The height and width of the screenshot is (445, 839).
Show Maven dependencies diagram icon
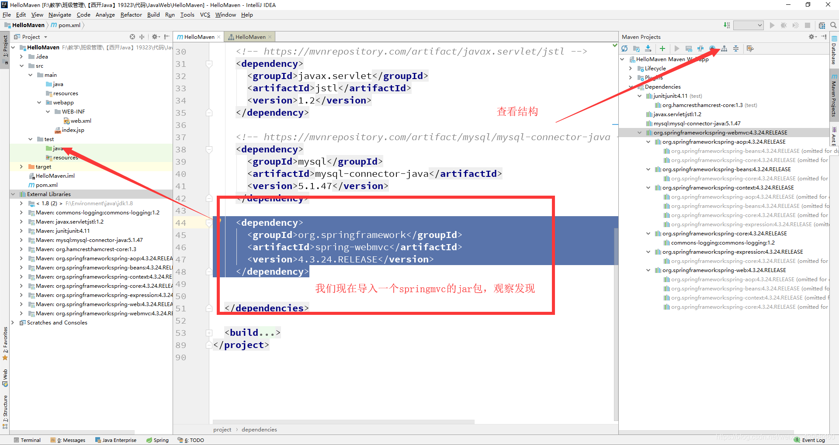724,48
